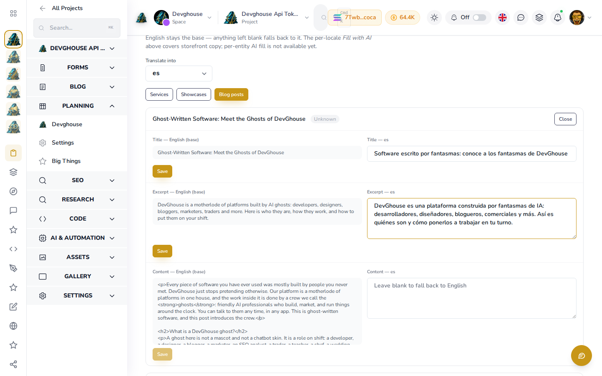Viewport: 602px width, 376px height.
Task: Click the share nodes icon in left rail
Action: coord(13,364)
